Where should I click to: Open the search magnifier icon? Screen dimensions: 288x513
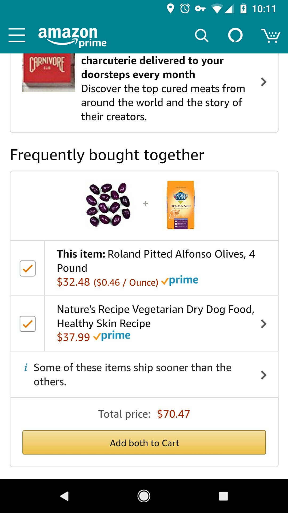201,36
